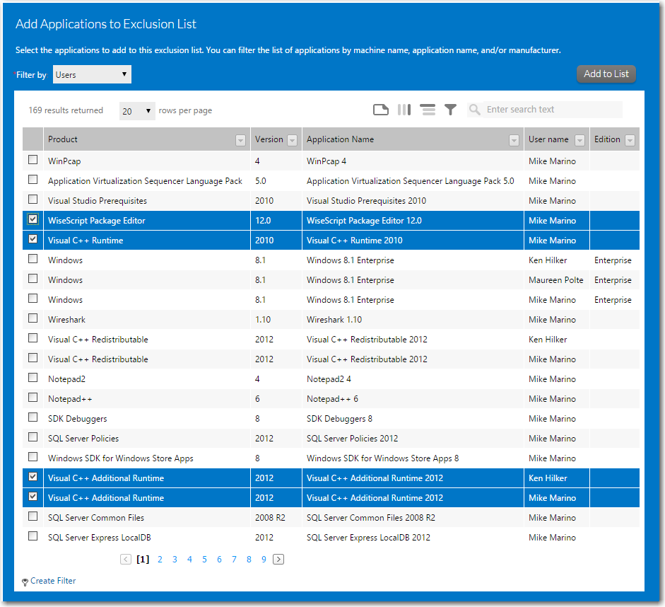The image size is (665, 607).
Task: Click the funnel filter icon in toolbar
Action: point(450,110)
